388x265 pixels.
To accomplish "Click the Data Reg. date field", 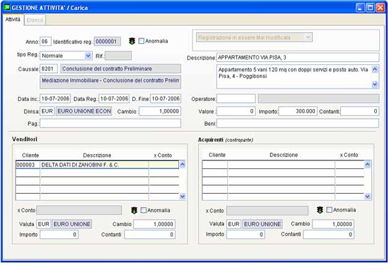I will pyautogui.click(x=114, y=98).
